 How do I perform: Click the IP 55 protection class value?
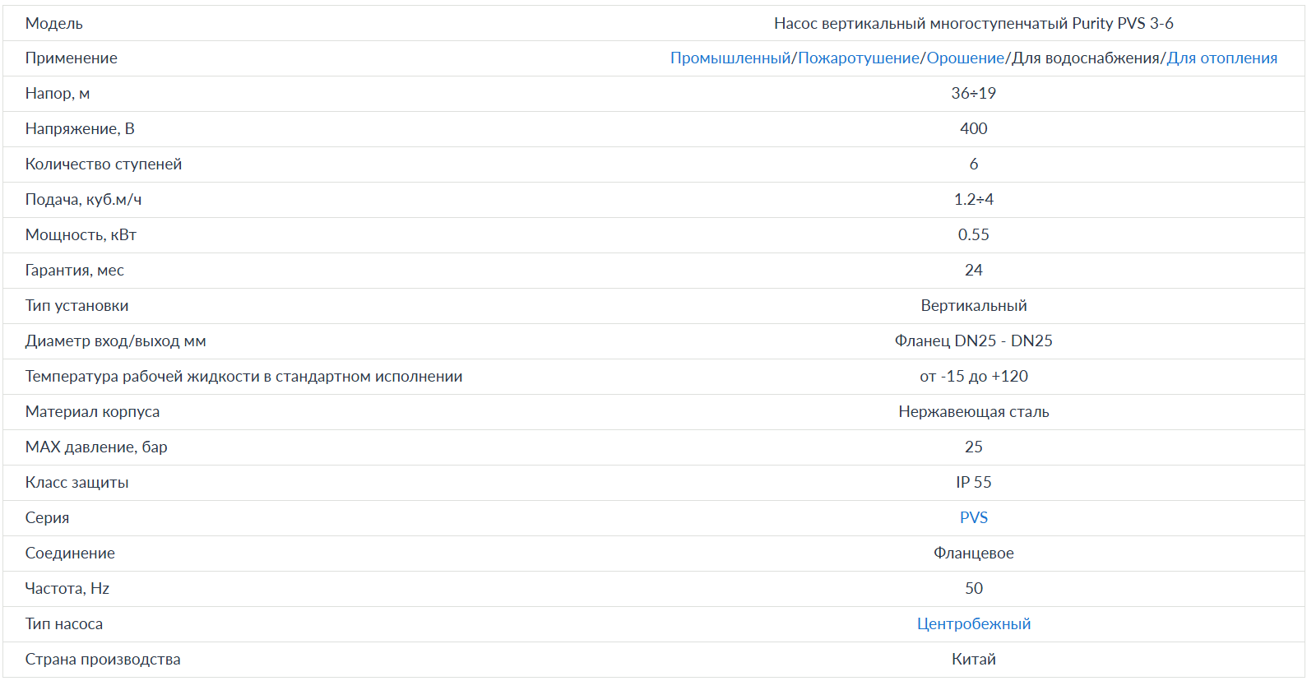click(973, 483)
